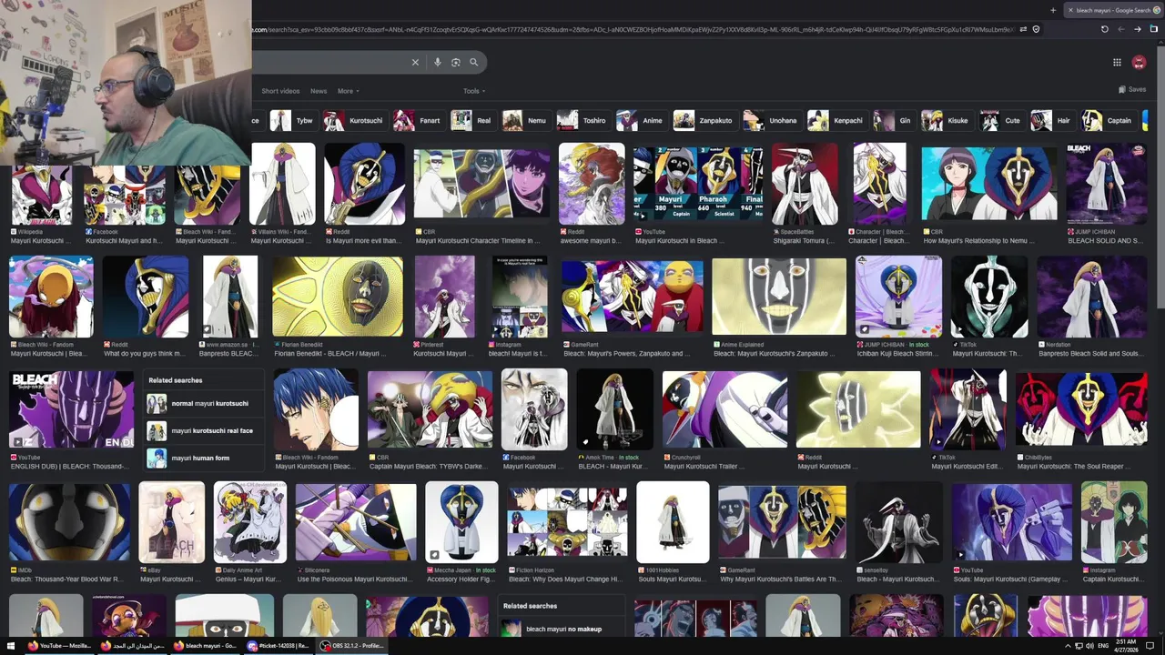Open the browser sidebar panel icon

pyautogui.click(x=1154, y=29)
